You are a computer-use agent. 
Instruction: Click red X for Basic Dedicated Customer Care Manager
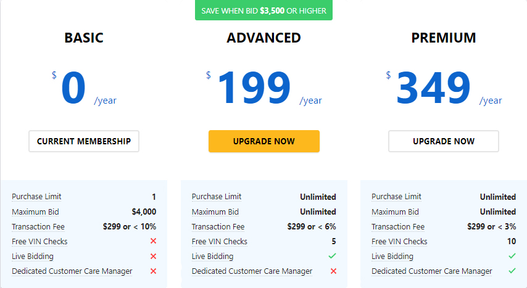[153, 271]
